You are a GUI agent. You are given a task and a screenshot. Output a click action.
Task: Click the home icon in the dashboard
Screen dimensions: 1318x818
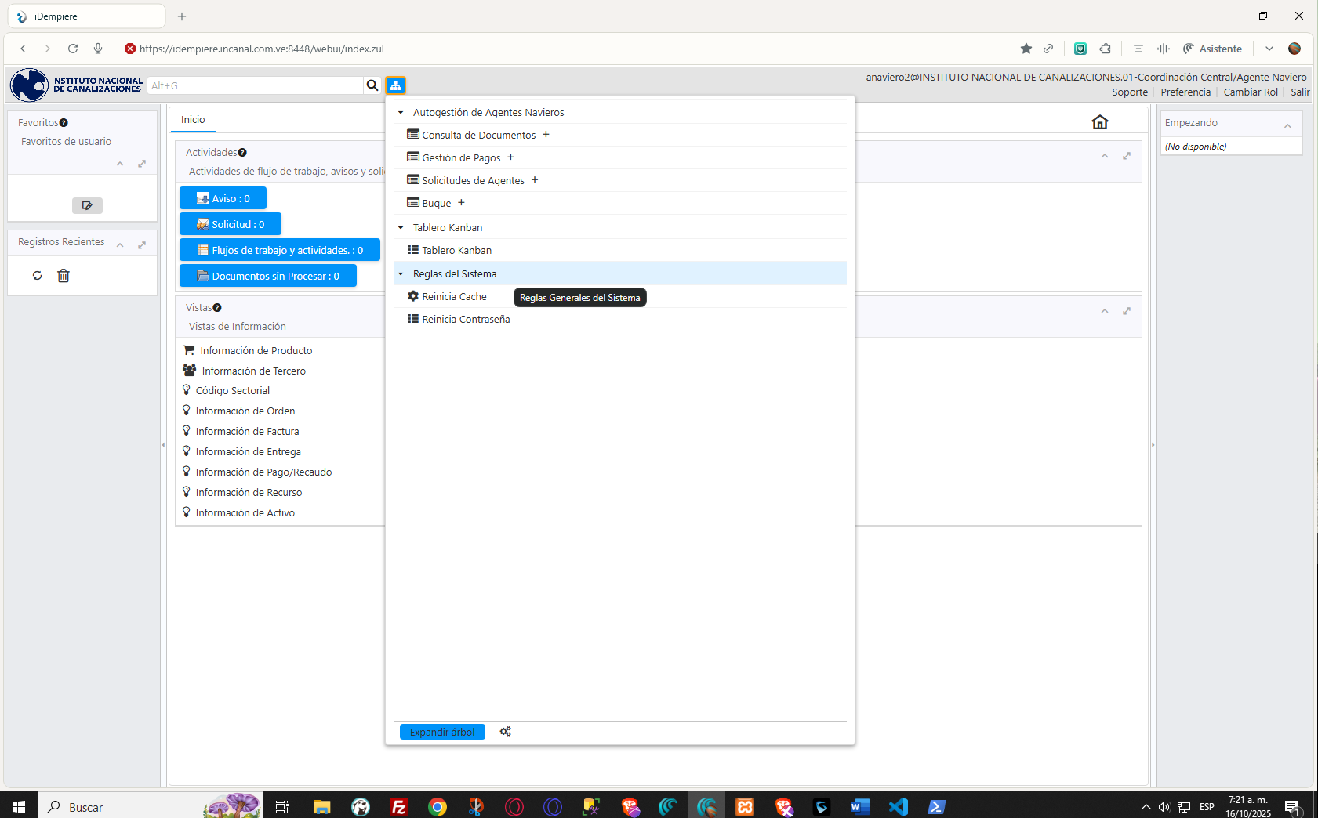[x=1099, y=122]
